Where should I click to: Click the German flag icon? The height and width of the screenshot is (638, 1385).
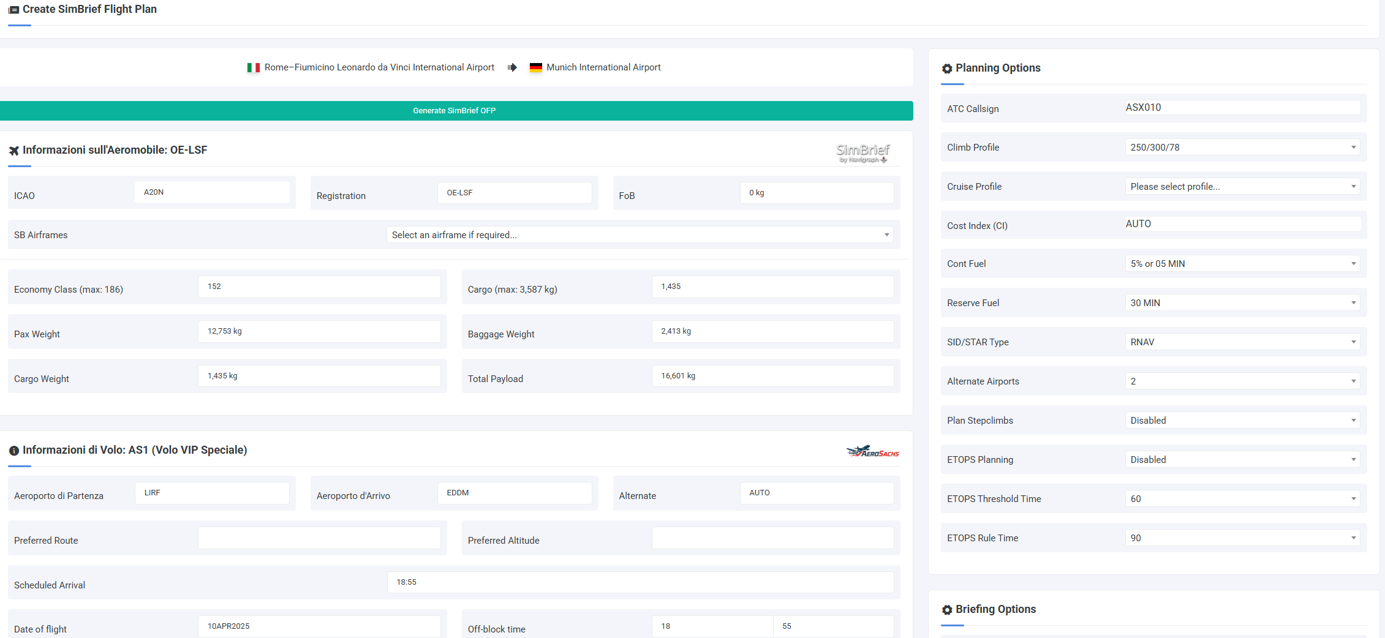click(x=535, y=67)
